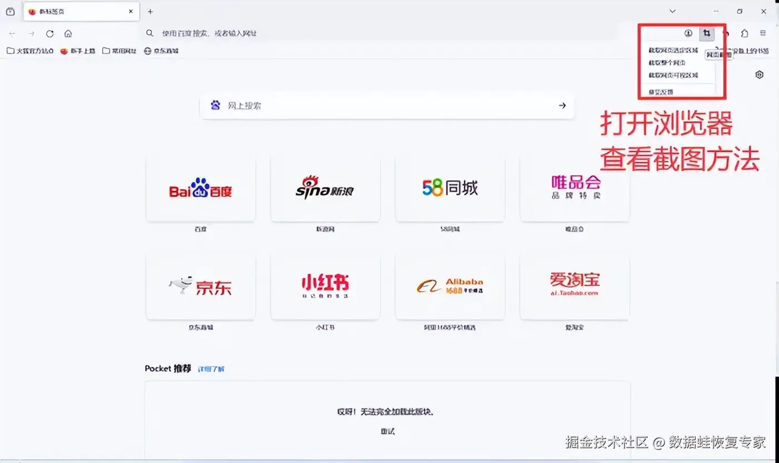
Task: Click the Pocket 推荐 heading
Action: point(168,368)
